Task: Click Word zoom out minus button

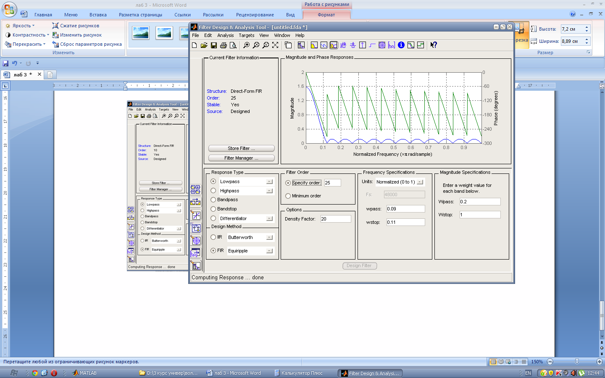Action: click(x=550, y=362)
